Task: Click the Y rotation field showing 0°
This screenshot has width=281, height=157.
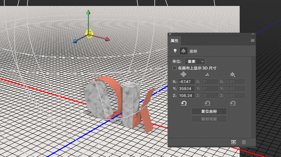Action: (x=210, y=89)
